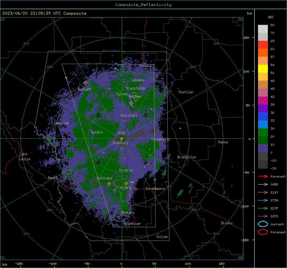The height and width of the screenshot is (268, 287).
Task: Click the magenta 18TS arrow in legend
Action: click(x=263, y=216)
